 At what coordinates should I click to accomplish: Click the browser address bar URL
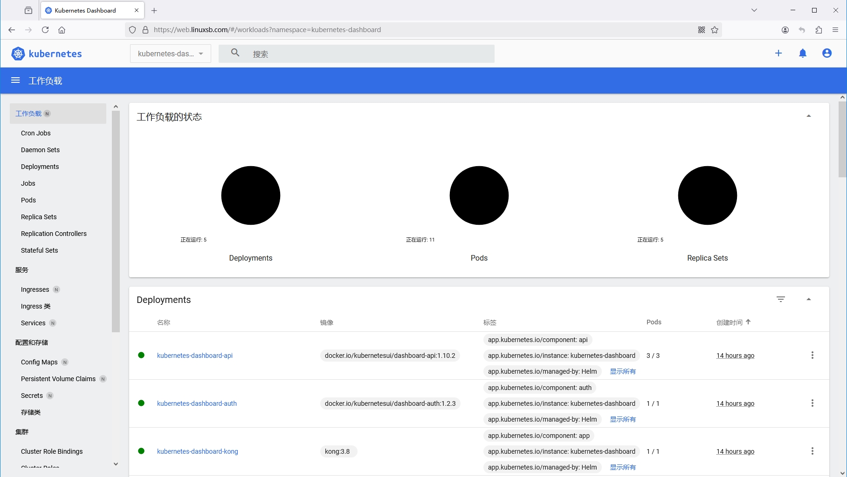267,30
